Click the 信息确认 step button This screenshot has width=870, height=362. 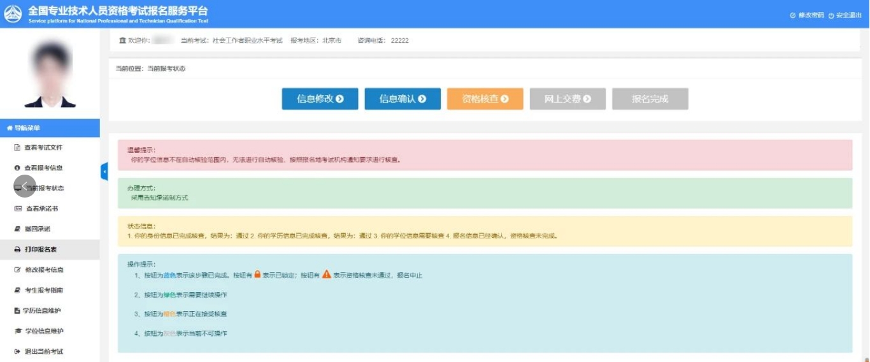click(403, 99)
